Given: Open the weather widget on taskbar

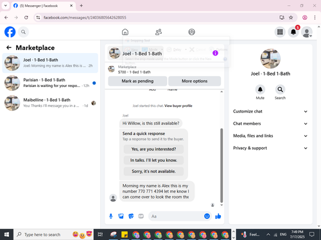Looking at the screenshot, I should point(250,235).
